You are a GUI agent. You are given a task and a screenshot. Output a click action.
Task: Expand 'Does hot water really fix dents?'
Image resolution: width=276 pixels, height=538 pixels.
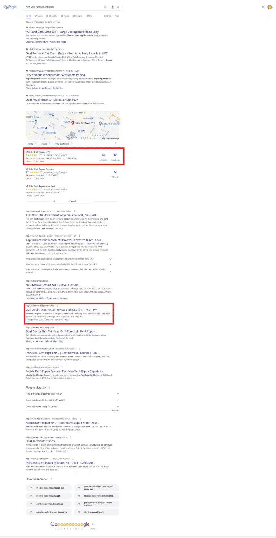[72, 406]
